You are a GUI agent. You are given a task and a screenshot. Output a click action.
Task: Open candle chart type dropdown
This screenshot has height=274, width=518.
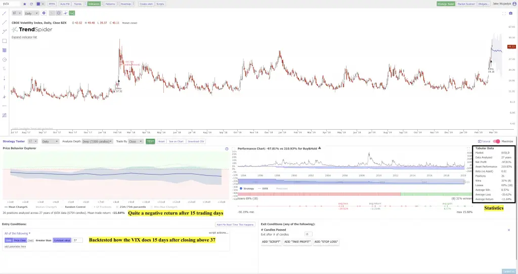[17, 13]
